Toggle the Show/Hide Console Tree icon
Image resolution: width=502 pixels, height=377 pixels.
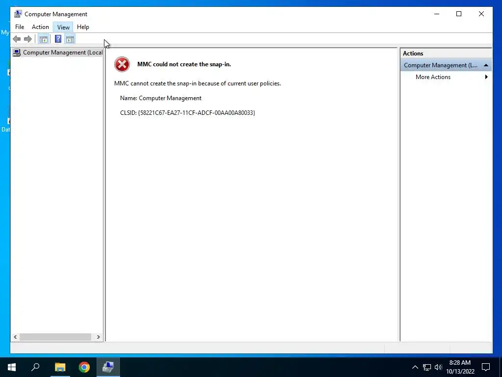[x=43, y=39]
